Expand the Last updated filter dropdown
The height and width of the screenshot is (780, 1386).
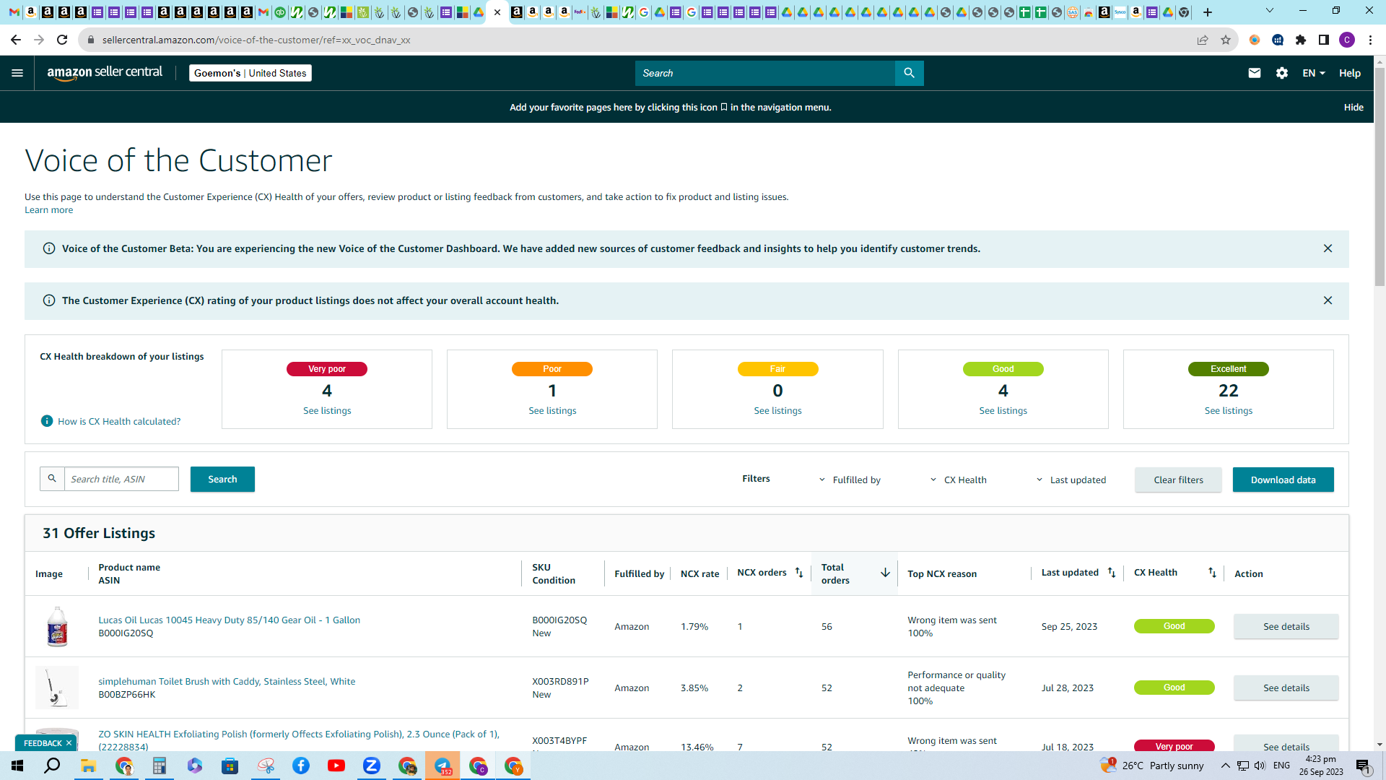click(x=1071, y=480)
